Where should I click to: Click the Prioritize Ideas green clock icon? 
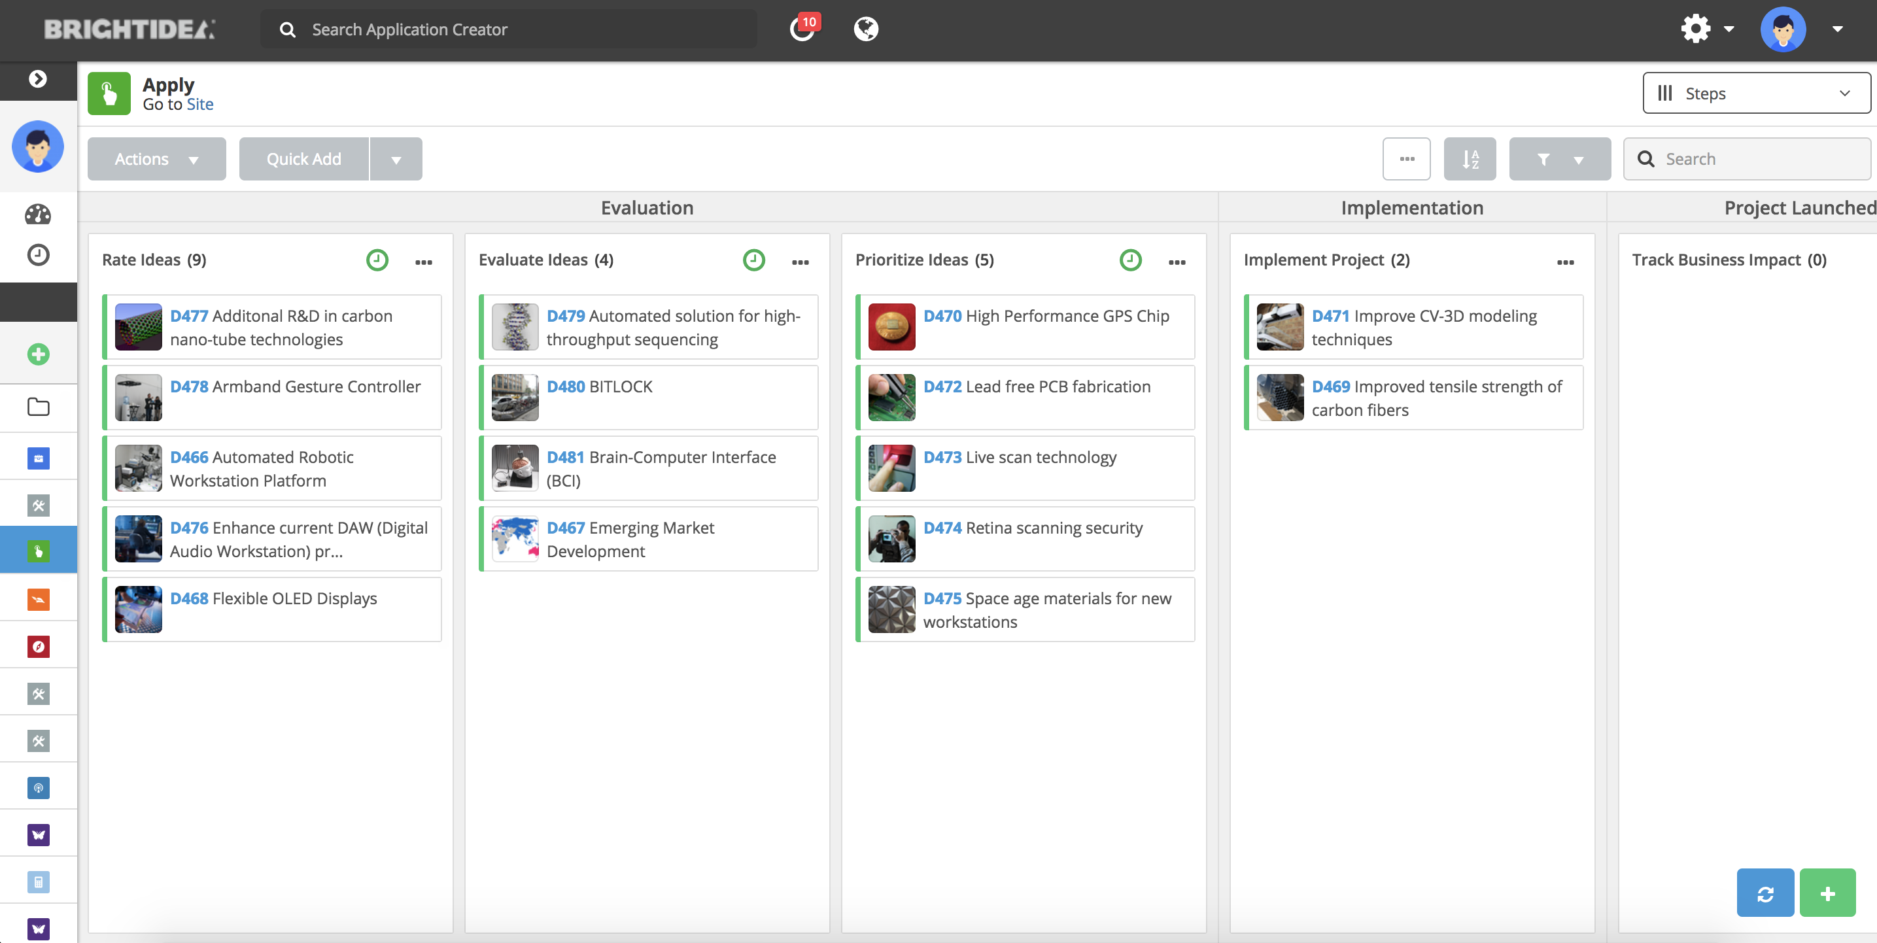1130,260
